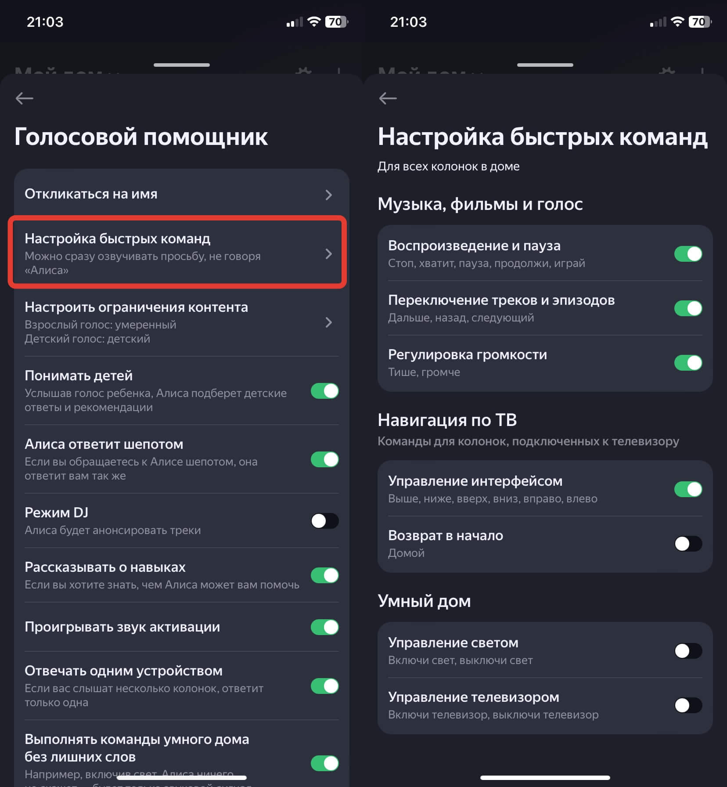Tap the Проигрывать звук активации label

(122, 627)
